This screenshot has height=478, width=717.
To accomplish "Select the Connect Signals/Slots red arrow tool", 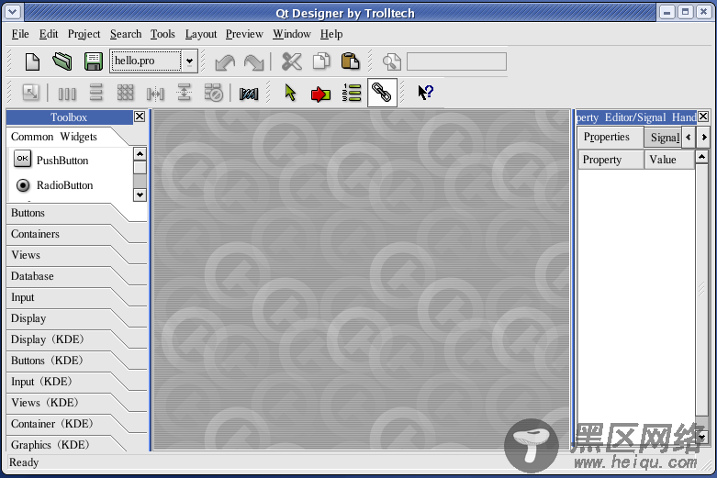I will 320,94.
